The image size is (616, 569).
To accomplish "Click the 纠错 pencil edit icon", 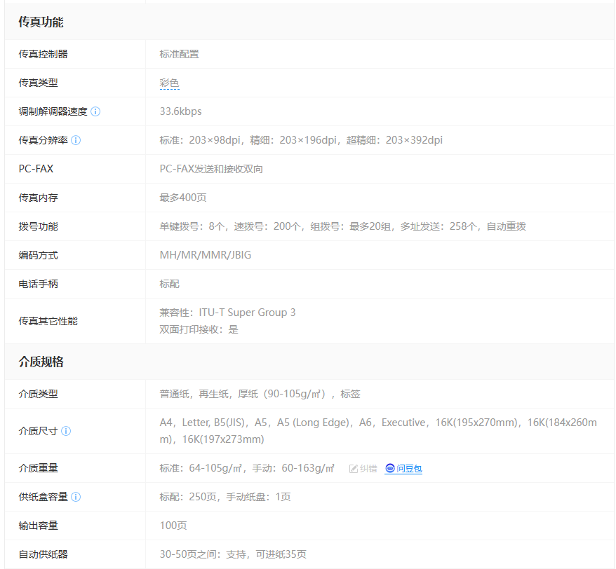I will tap(354, 469).
